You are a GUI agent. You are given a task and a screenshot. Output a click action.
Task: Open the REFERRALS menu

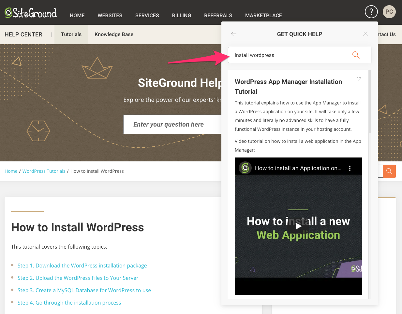point(218,15)
